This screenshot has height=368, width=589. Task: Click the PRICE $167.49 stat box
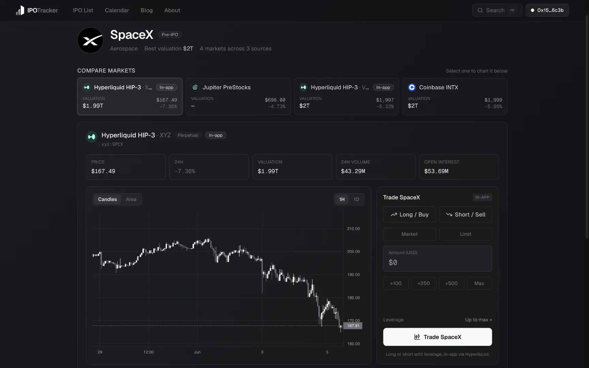click(x=126, y=167)
